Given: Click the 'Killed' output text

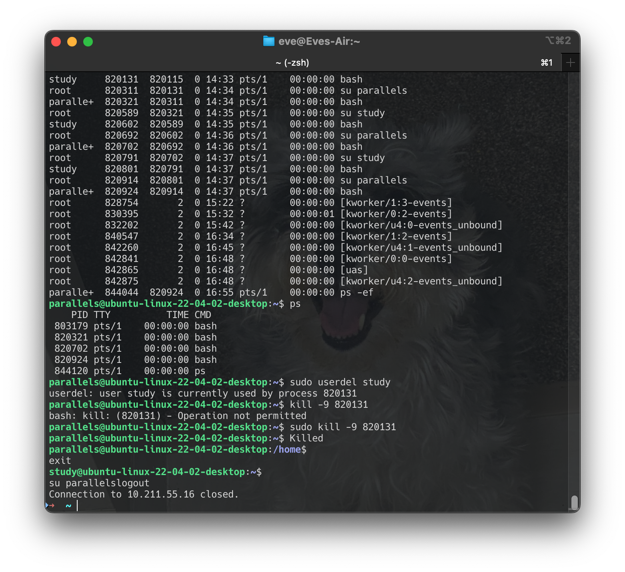Looking at the screenshot, I should [x=306, y=438].
